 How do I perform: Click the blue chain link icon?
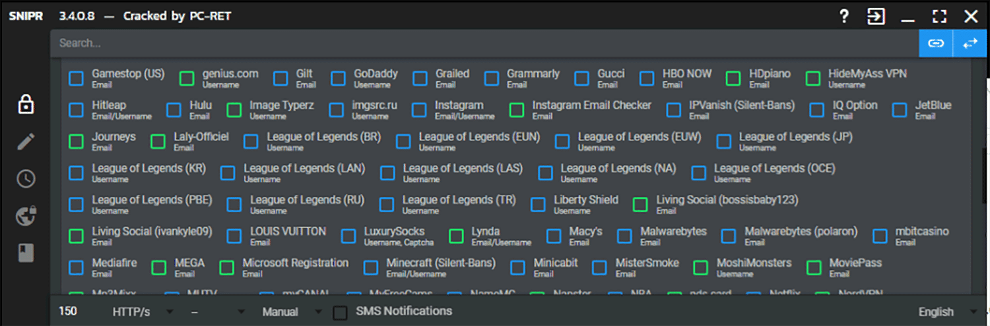point(936,43)
